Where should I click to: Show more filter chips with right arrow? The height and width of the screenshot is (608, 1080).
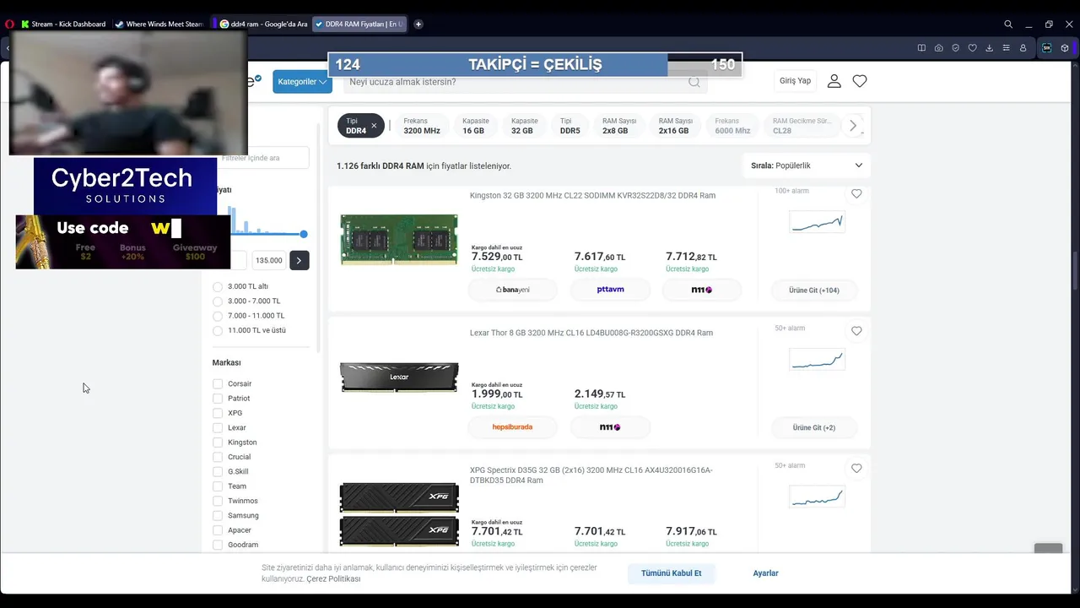(853, 126)
